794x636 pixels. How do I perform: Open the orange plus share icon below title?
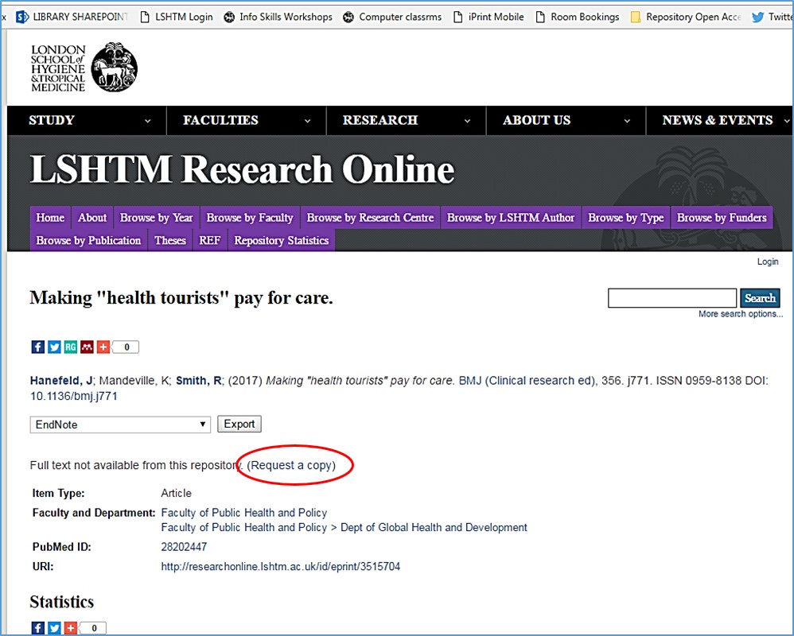[x=103, y=347]
